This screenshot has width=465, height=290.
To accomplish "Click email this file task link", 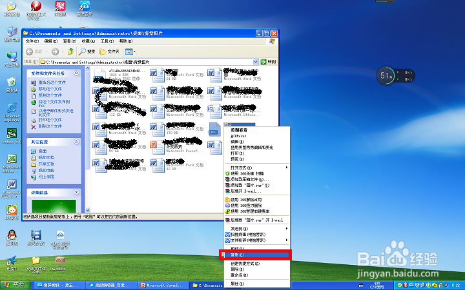I will [x=56, y=112].
